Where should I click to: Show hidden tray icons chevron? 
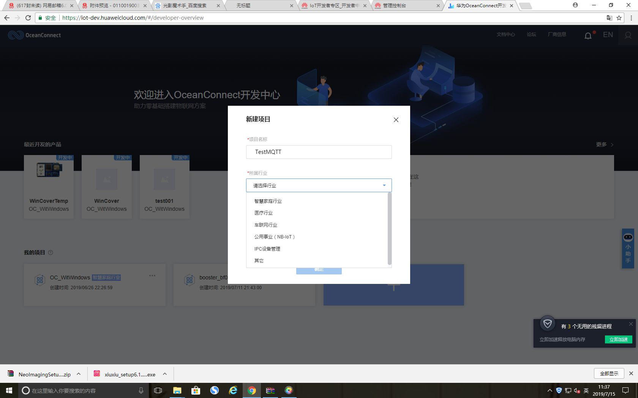click(550, 390)
